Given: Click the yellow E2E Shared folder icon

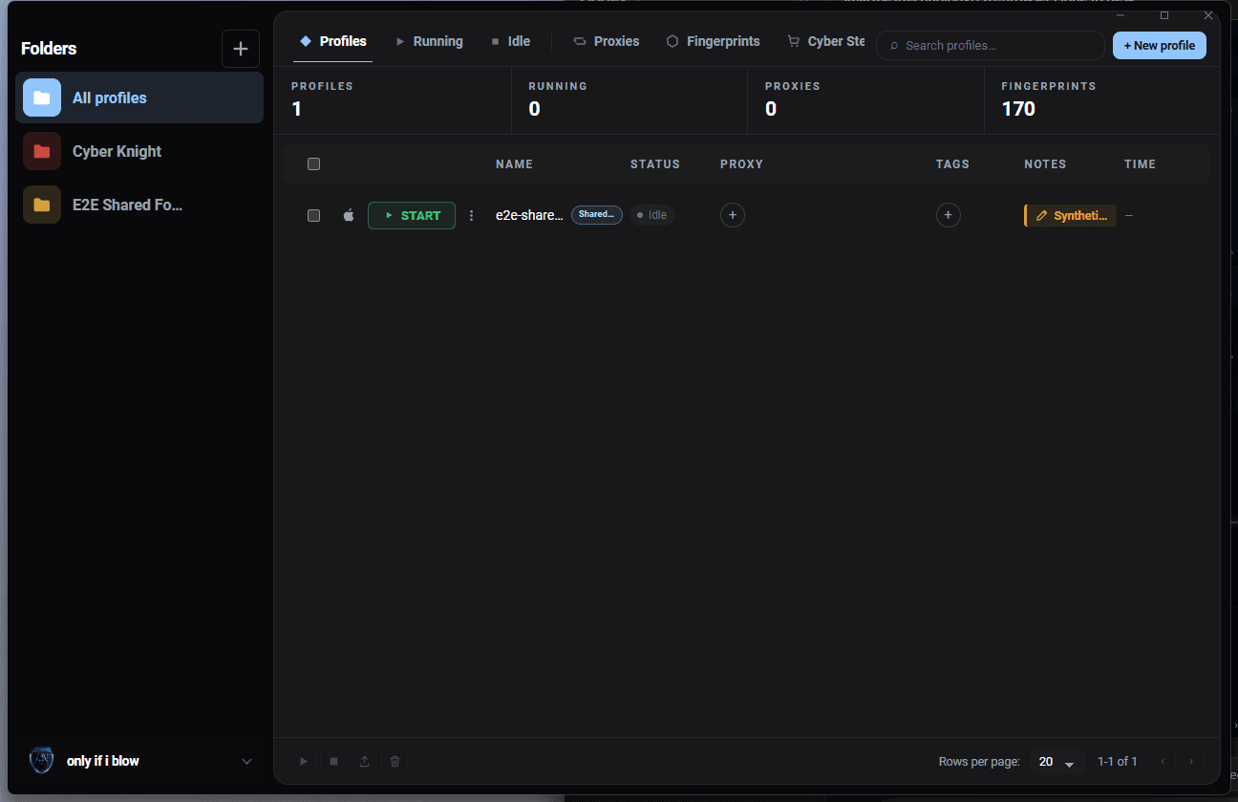Looking at the screenshot, I should [x=42, y=205].
